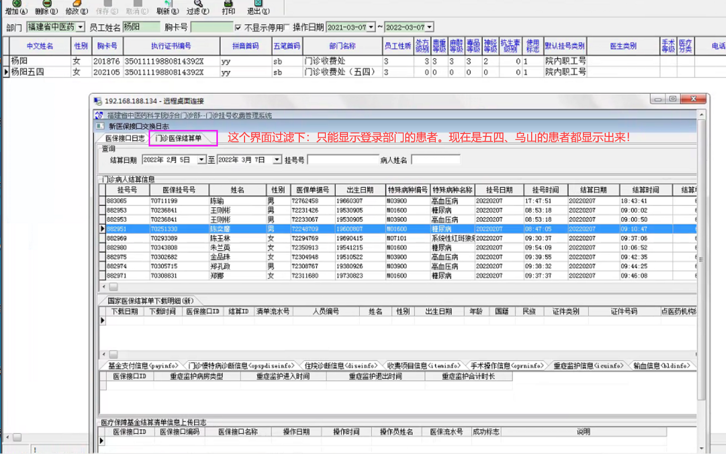Image resolution: width=726 pixels, height=454 pixels.
Task: Open the 输血信息<bldinfo> tab
Action: pos(661,366)
